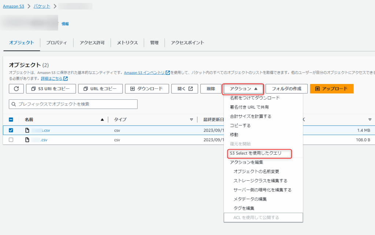Click the 削除 delete button
Image resolution: width=375 pixels, height=235 pixels.
click(x=211, y=89)
